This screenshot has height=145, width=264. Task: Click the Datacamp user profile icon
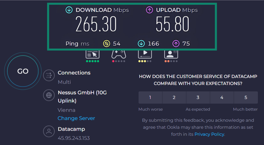tap(49, 131)
